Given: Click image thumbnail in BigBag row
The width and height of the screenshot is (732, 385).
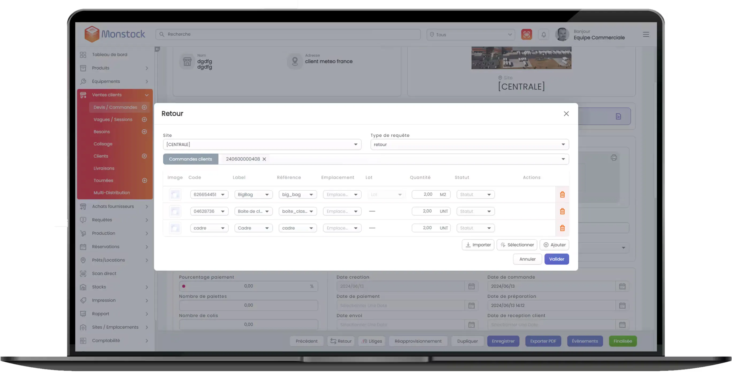Looking at the screenshot, I should 175,195.
